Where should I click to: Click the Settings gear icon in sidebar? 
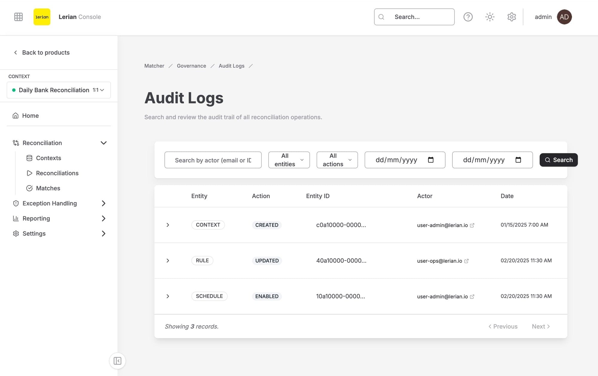[x=16, y=233]
